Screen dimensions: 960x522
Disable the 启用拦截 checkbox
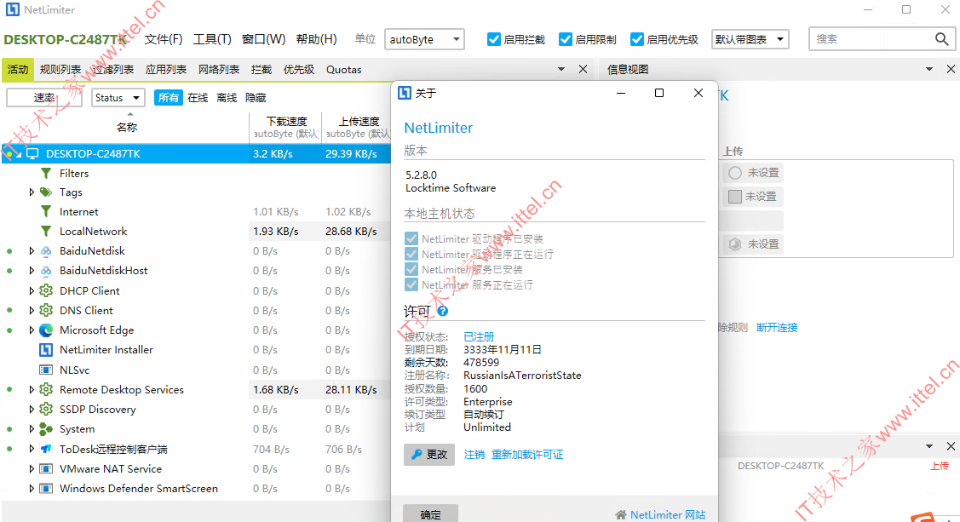(x=492, y=38)
